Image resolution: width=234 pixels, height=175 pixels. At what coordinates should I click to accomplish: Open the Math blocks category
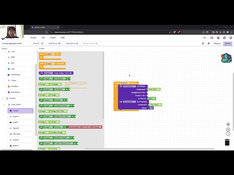pos(19,57)
